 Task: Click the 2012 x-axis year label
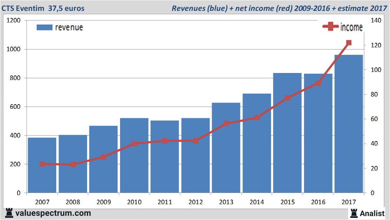point(196,202)
